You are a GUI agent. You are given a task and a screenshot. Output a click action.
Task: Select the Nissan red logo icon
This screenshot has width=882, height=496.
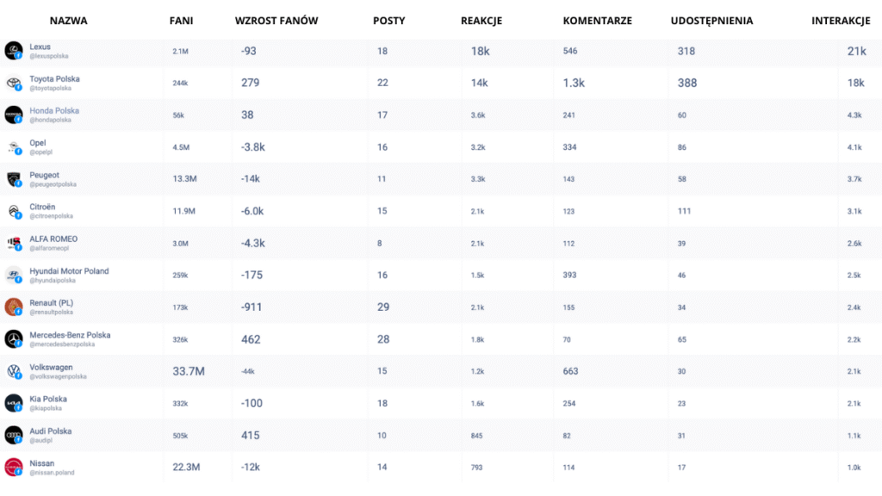click(x=14, y=467)
